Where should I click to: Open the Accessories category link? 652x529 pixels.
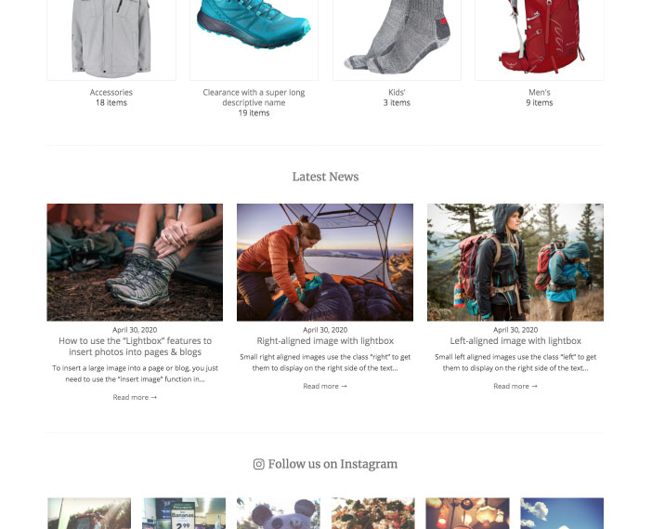(111, 92)
